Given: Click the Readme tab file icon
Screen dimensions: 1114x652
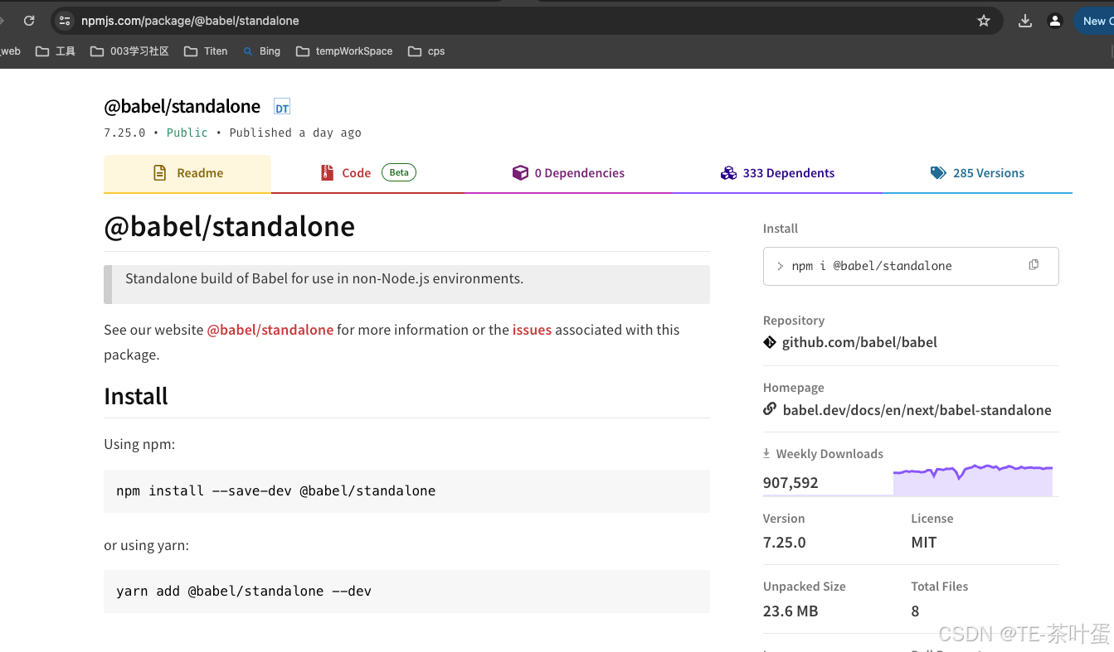Looking at the screenshot, I should click(x=160, y=173).
